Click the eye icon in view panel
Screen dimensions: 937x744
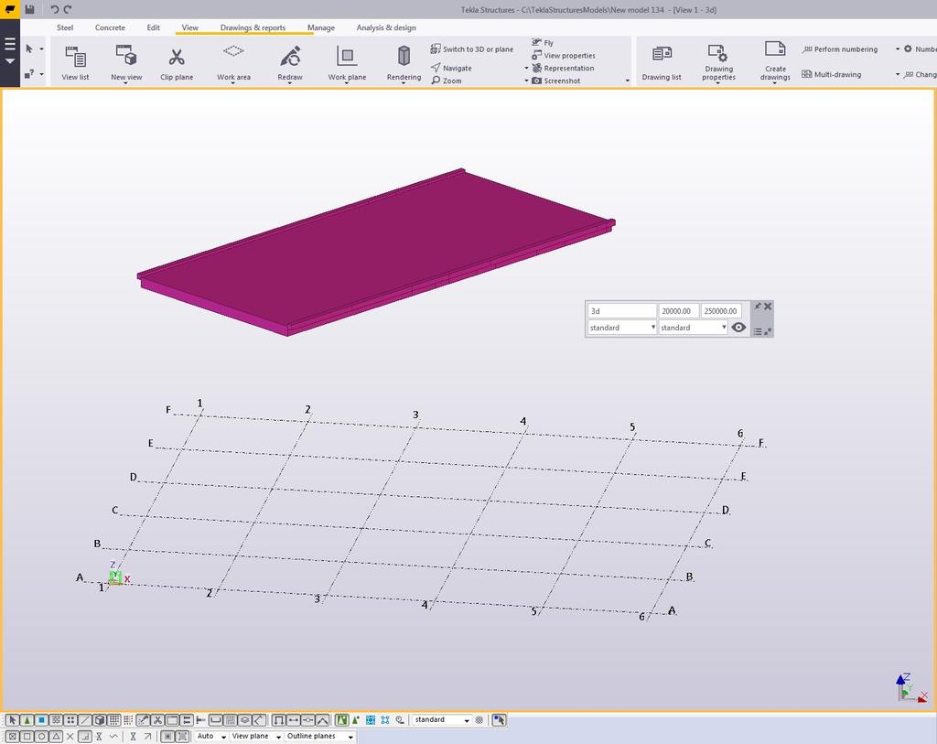coord(738,328)
